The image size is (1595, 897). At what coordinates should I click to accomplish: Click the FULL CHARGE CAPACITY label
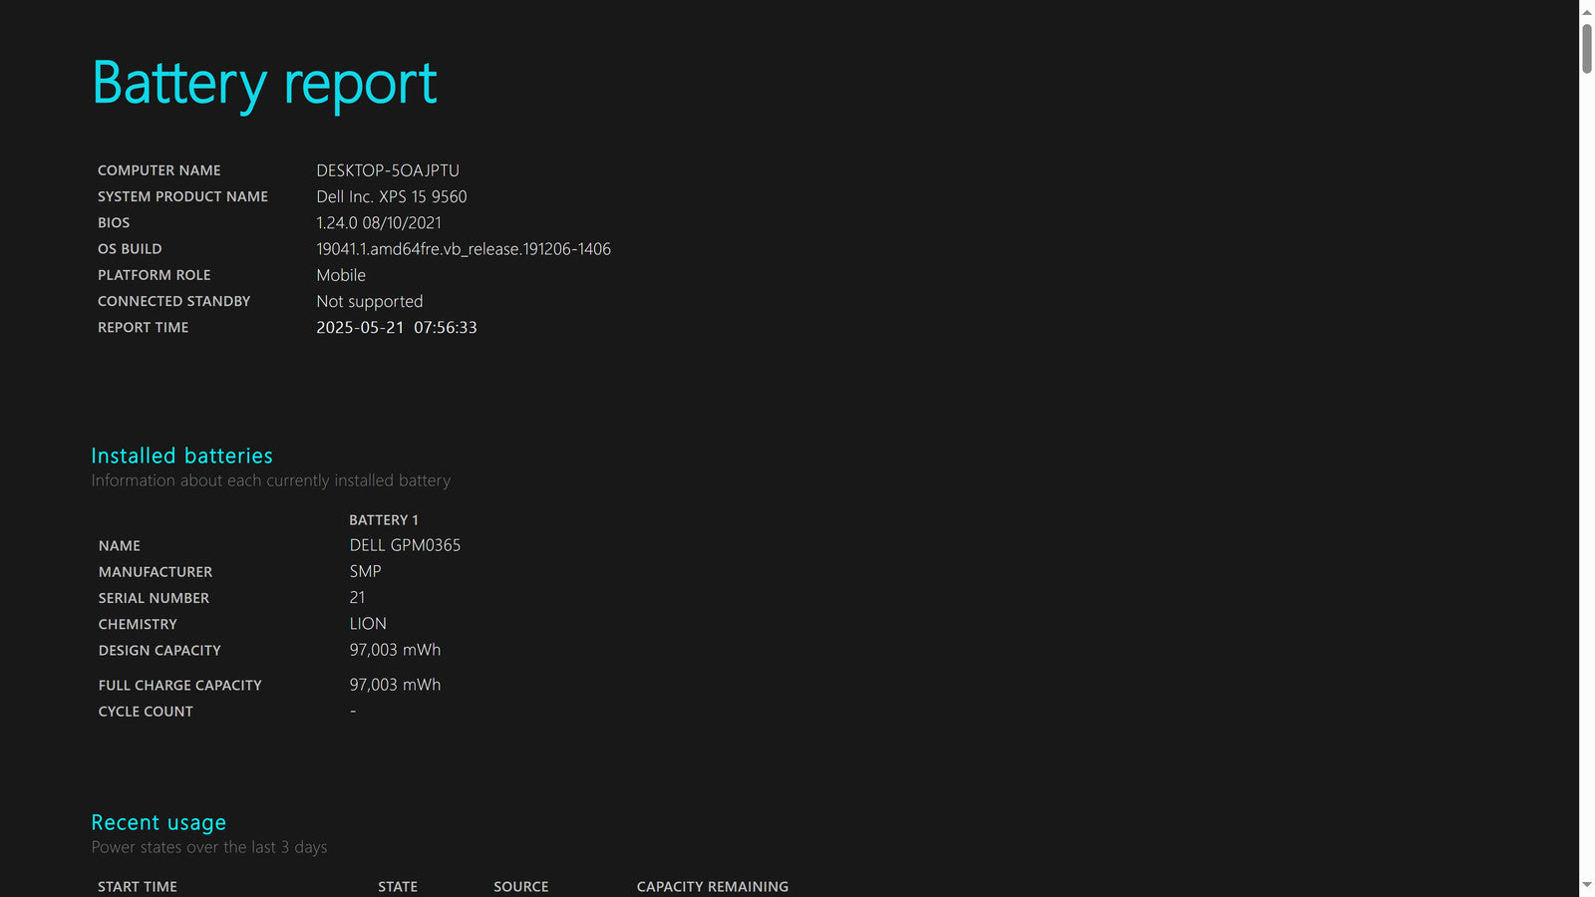point(179,685)
